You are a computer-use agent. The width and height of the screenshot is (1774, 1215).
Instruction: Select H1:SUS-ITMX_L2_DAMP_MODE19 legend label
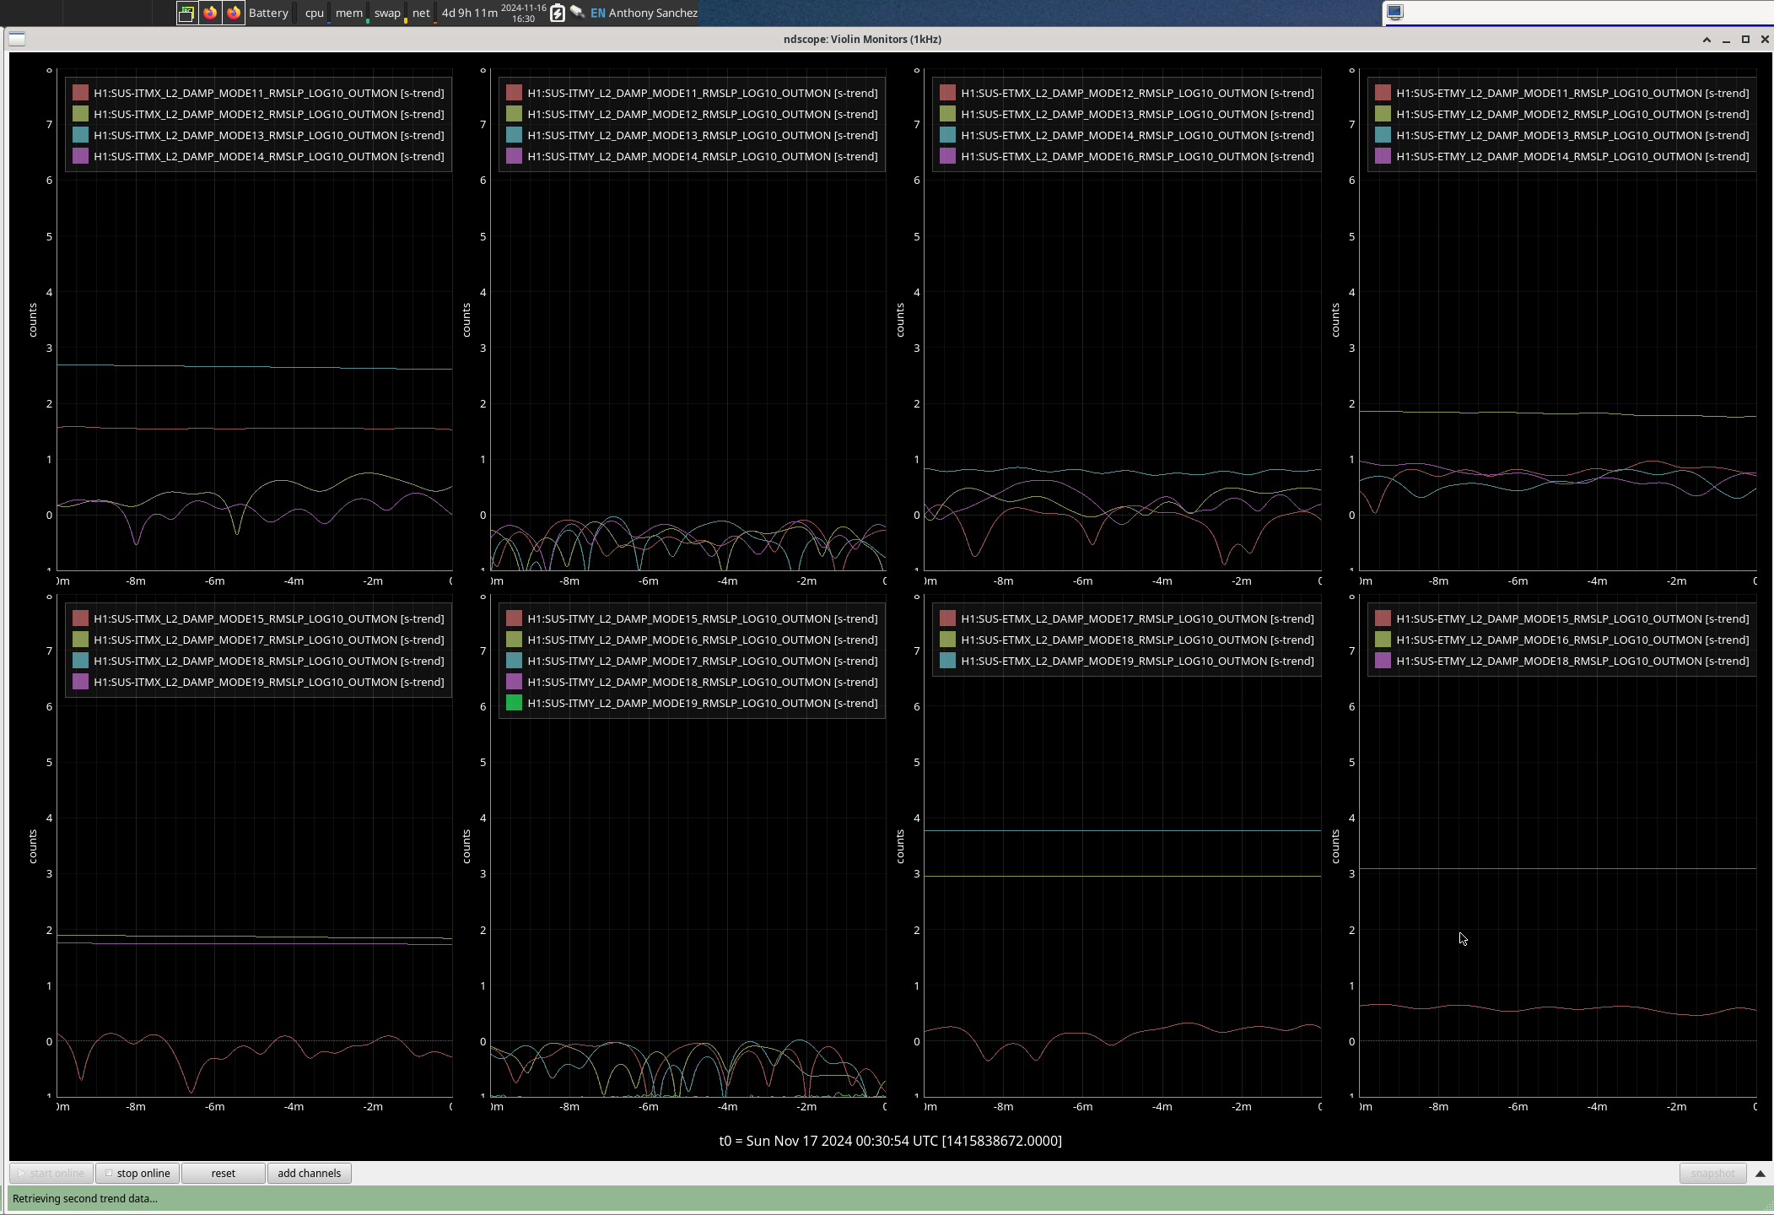269,682
